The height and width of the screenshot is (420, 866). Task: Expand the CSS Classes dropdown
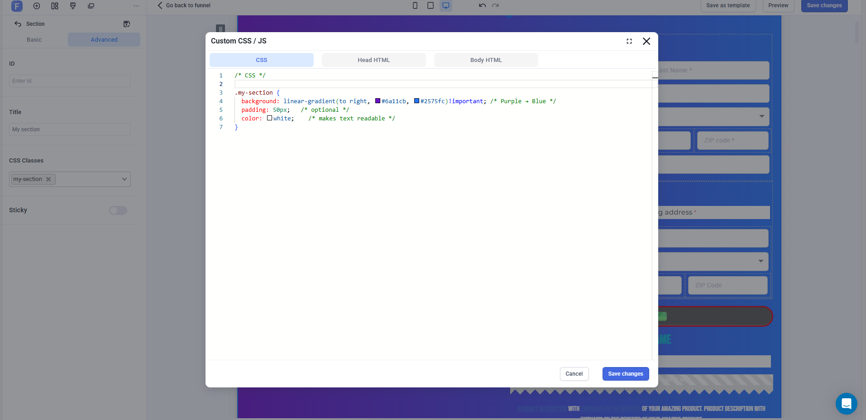(x=124, y=179)
